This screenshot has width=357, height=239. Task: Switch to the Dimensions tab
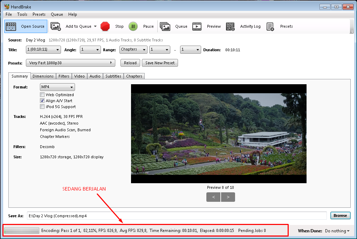(43, 76)
